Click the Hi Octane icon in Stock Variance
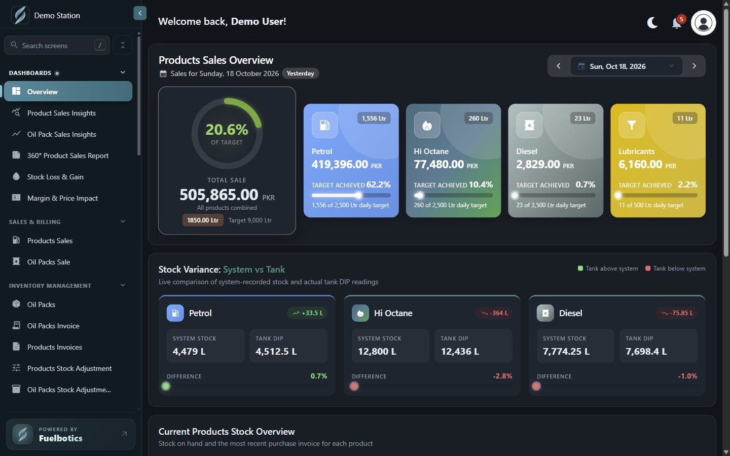Screen dimensions: 730x456 tap(360, 313)
